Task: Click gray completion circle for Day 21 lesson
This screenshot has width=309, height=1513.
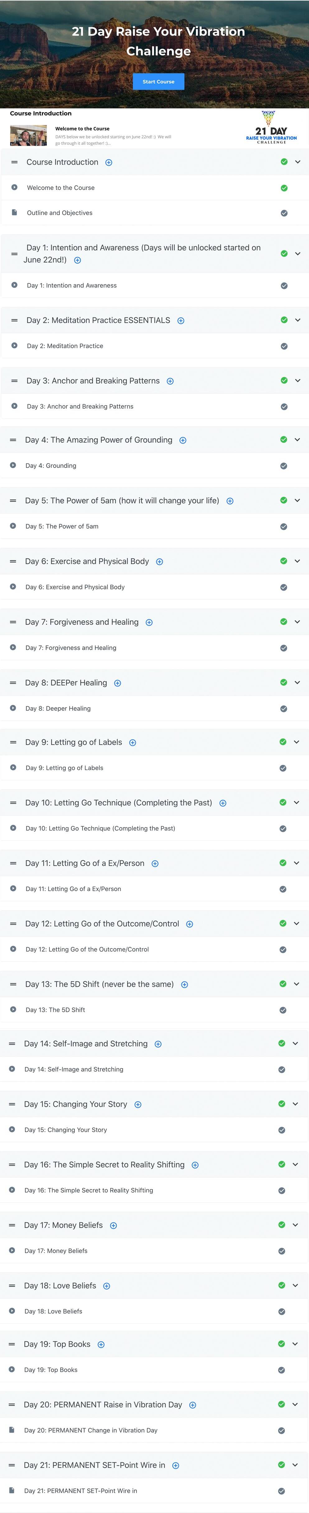Action: point(282,1491)
